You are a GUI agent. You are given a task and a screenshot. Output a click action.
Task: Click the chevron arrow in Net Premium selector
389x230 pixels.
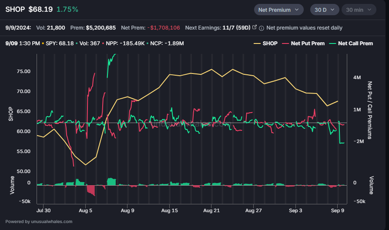297,10
